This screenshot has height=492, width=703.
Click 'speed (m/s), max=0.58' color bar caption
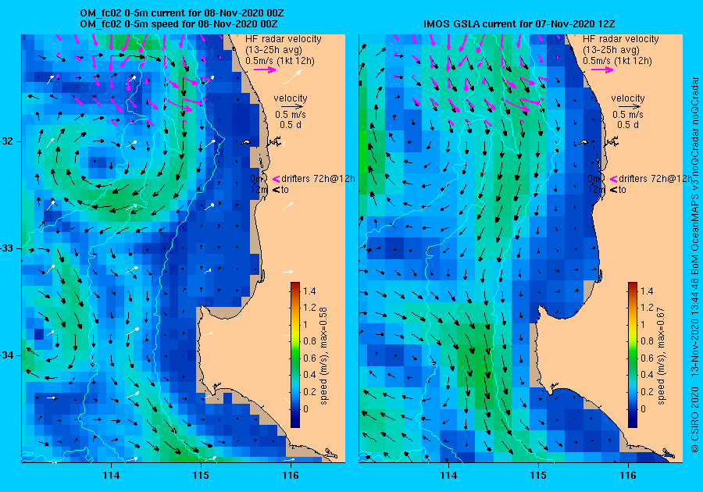pos(323,356)
